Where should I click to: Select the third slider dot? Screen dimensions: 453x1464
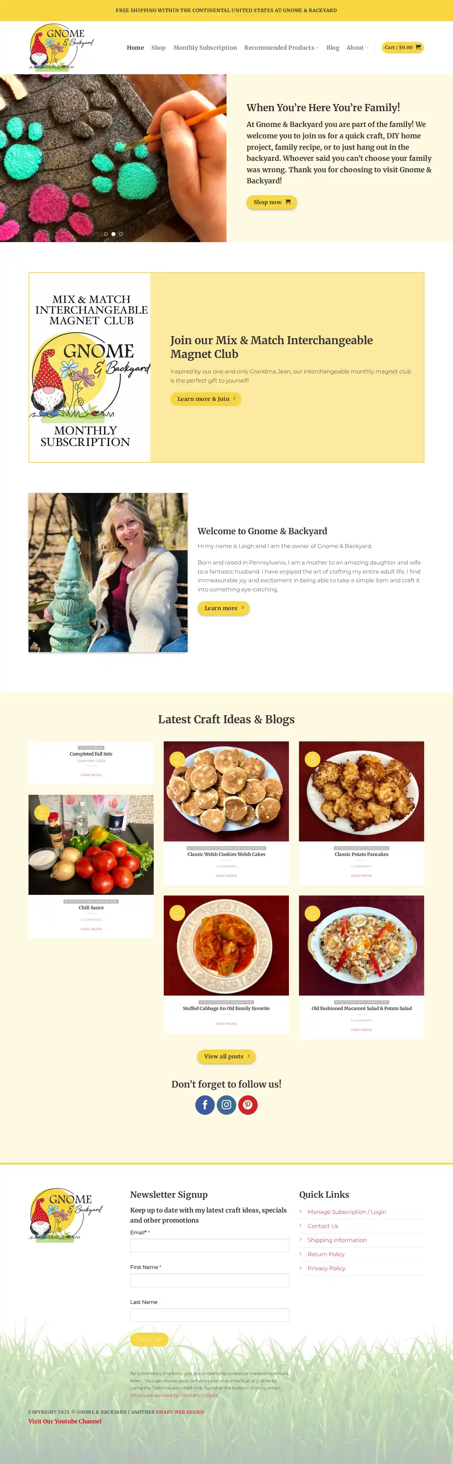(121, 234)
